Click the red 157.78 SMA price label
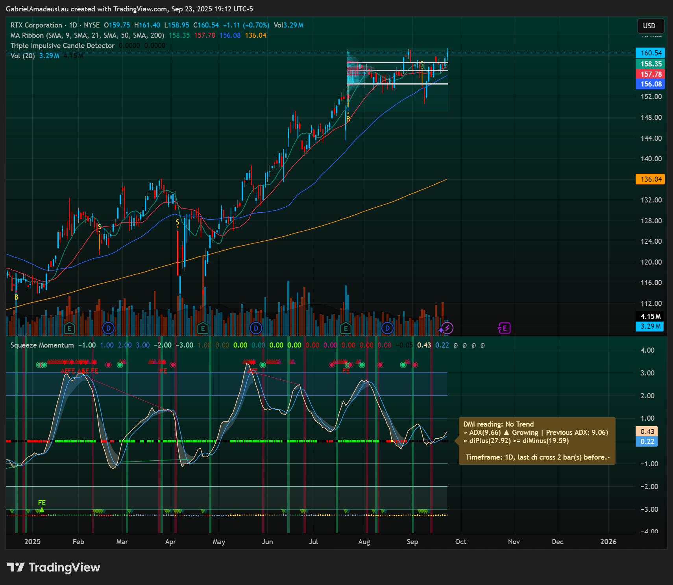Screen dimensions: 673x585 (x=650, y=74)
